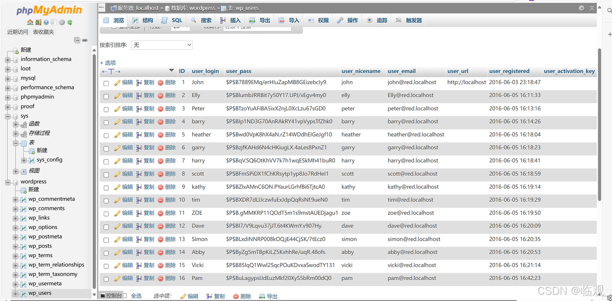The width and height of the screenshot is (612, 301).
Task: Switch to the SQL tab
Action: (172, 21)
